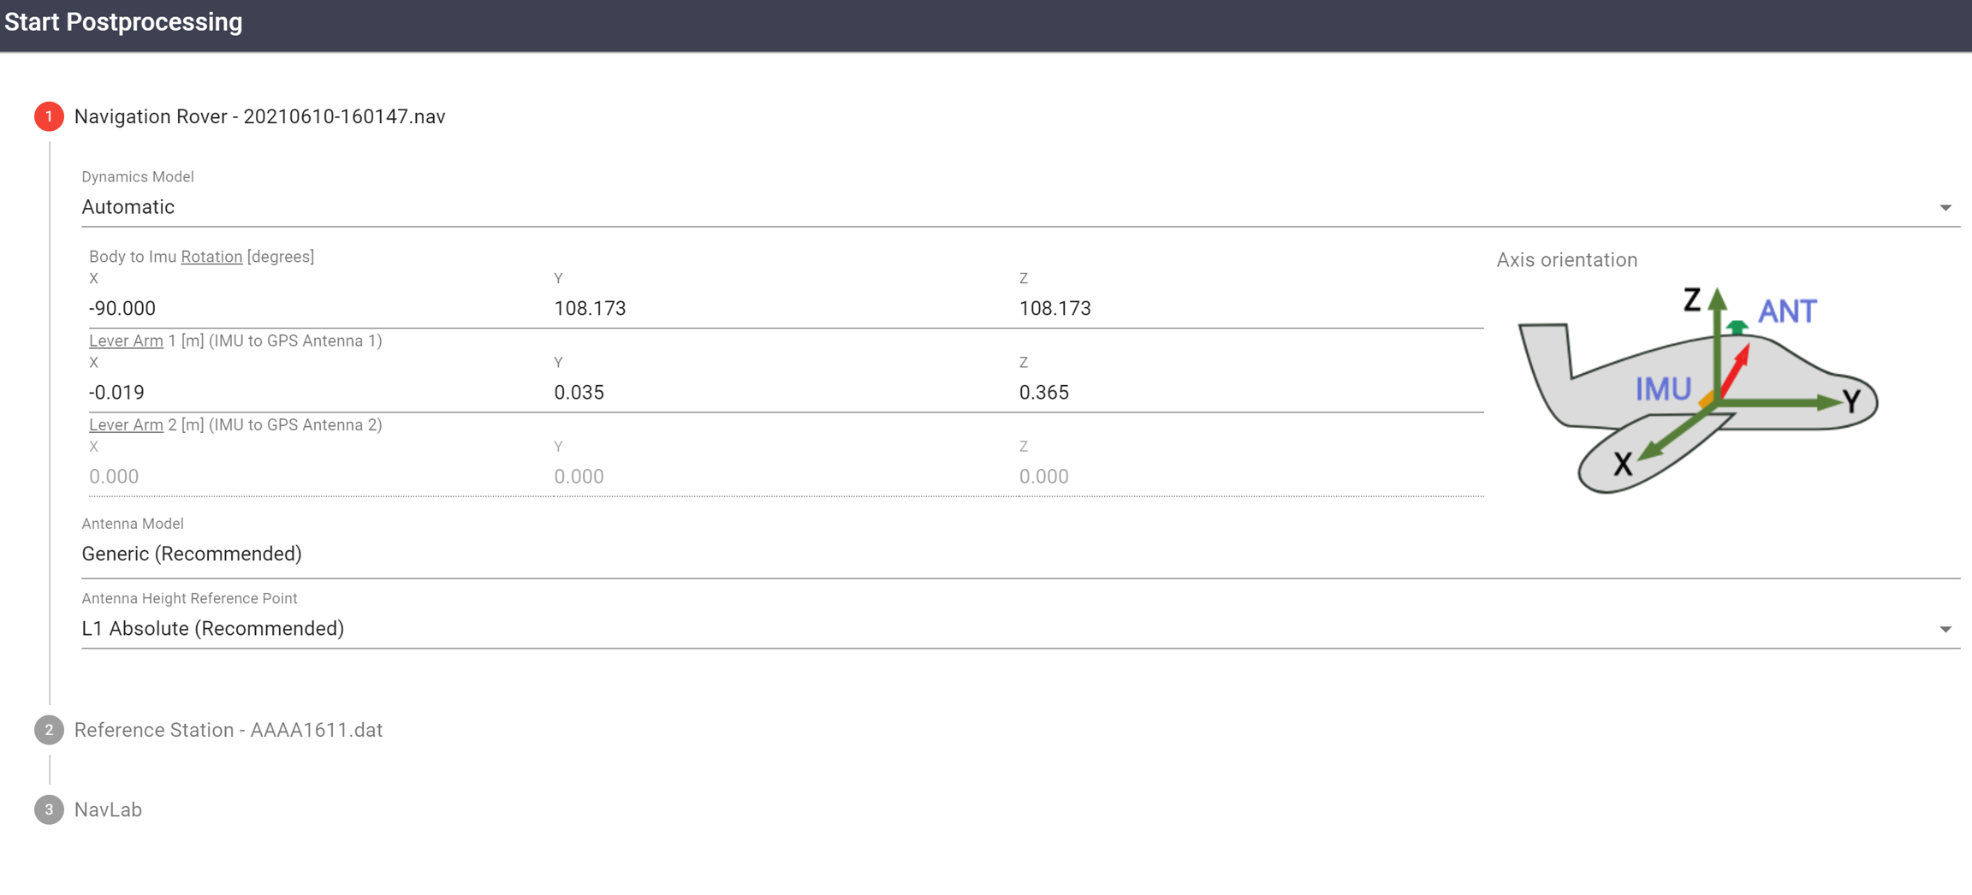Open Reference Station AAAA1611.dat step

(228, 730)
